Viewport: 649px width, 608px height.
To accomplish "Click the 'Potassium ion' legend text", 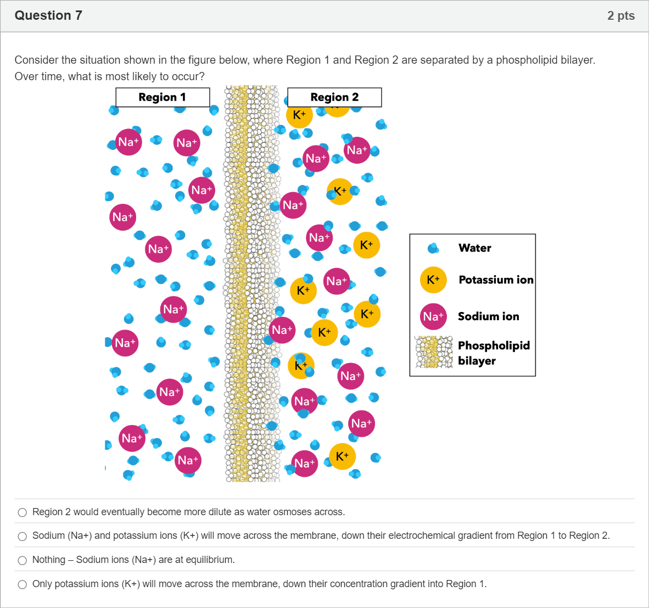I will click(496, 280).
